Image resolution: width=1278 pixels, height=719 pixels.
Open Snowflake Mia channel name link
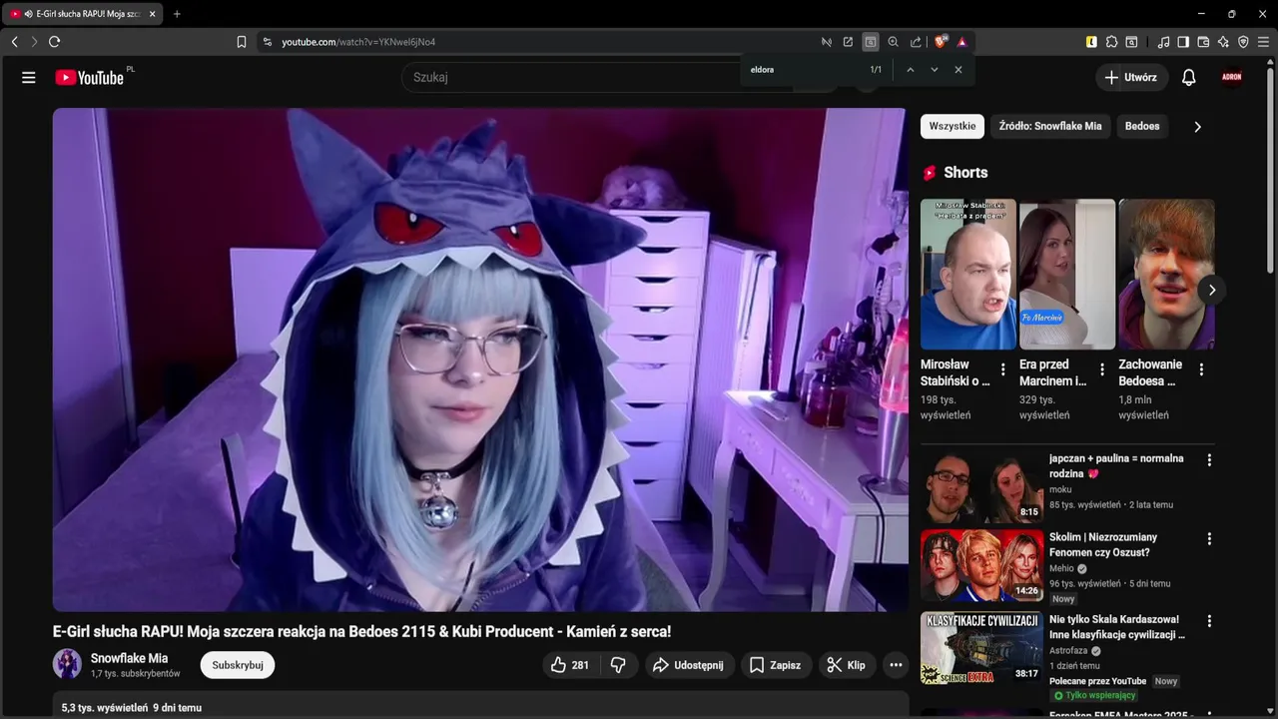click(x=129, y=658)
